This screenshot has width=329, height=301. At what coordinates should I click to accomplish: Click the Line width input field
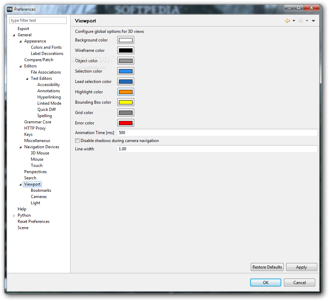[217, 149]
